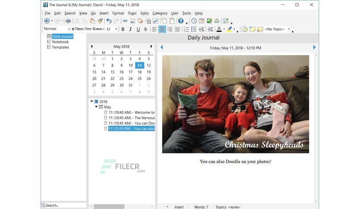Open the Category menu
361x209 pixels.
pyautogui.click(x=160, y=13)
